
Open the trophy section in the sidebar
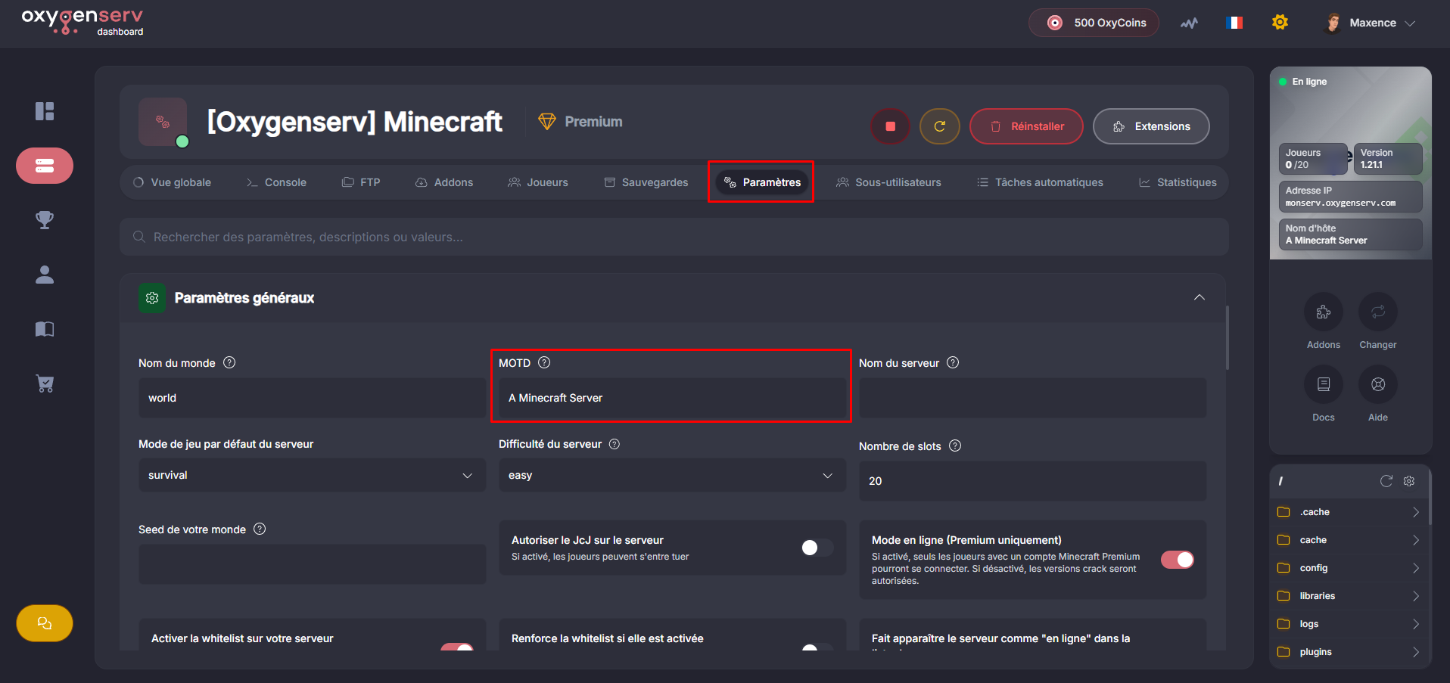tap(45, 220)
